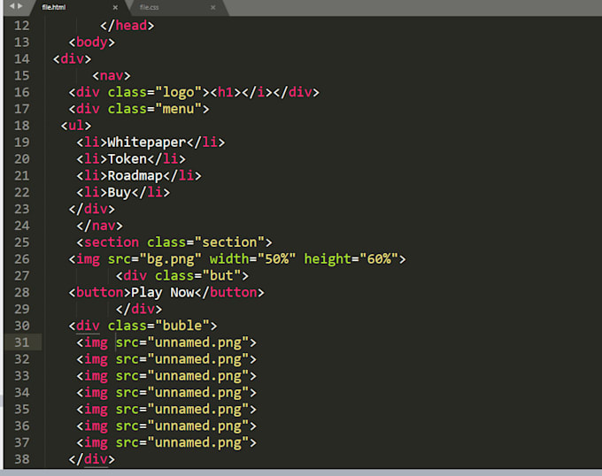Image resolution: width=602 pixels, height=476 pixels.
Task: Click the Roadmap list item text
Action: point(135,176)
